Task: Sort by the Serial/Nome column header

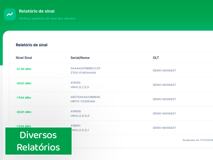Action: pos(80,58)
